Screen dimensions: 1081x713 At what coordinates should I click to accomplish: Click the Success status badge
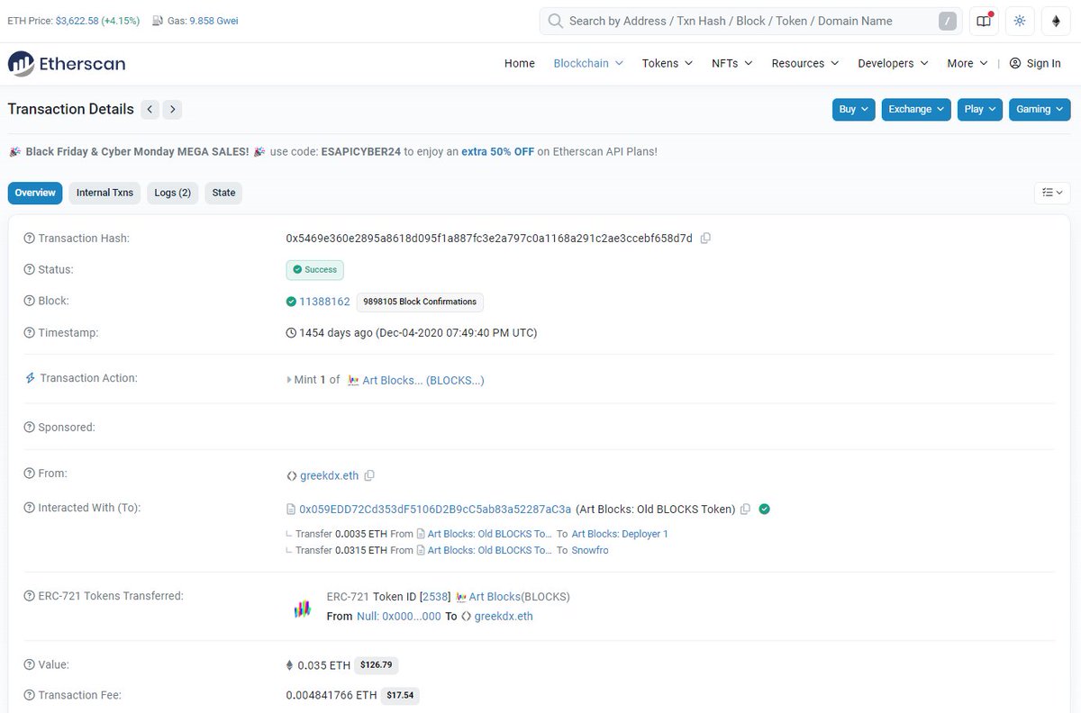[x=314, y=270]
